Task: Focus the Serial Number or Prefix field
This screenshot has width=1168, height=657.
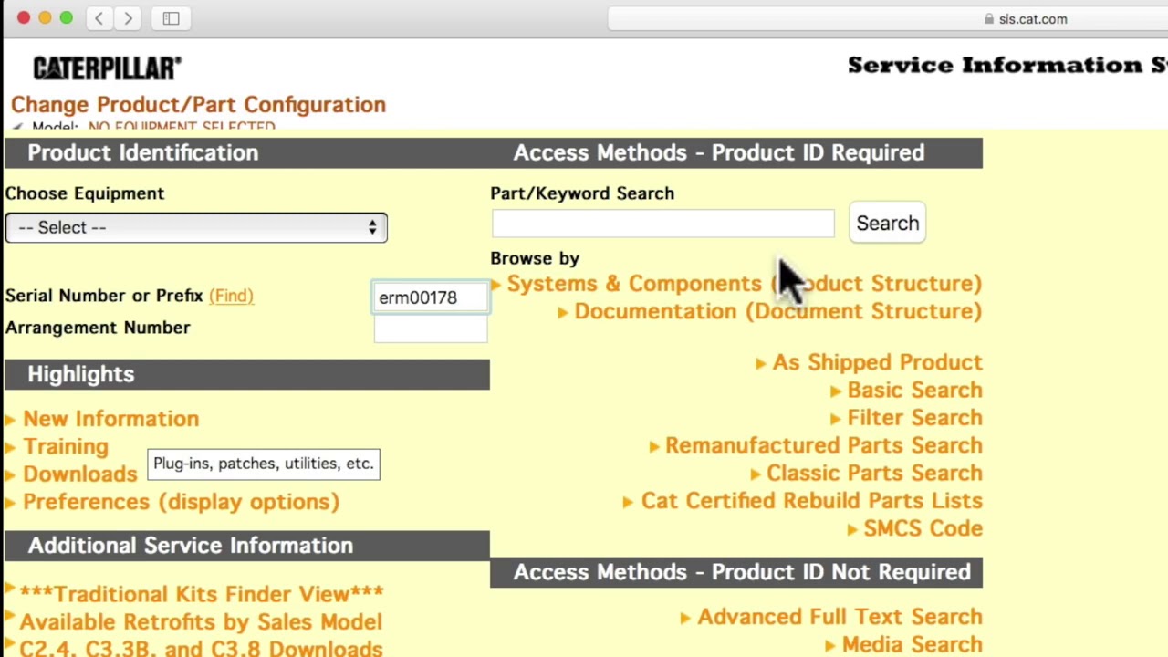Action: click(431, 297)
